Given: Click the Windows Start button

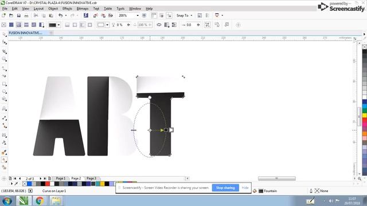Looking at the screenshot, I should point(7,201).
